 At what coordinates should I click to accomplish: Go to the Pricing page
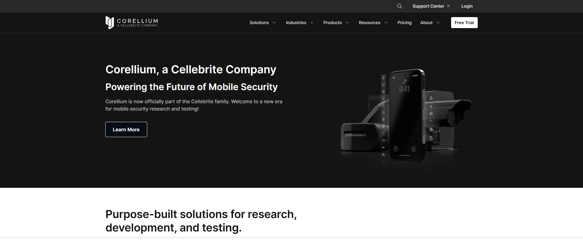(x=404, y=23)
